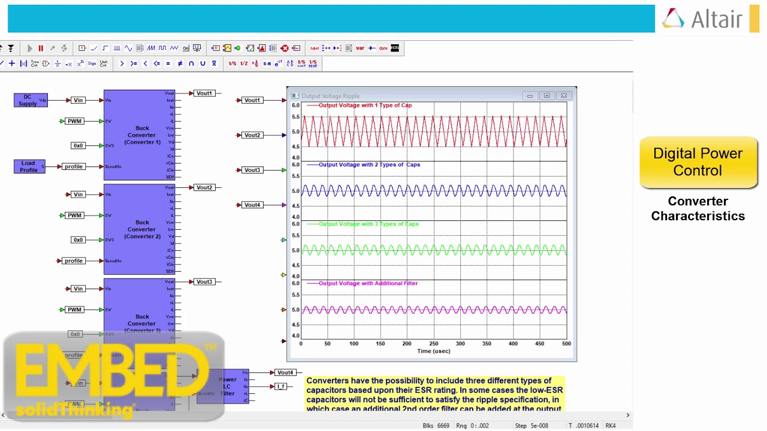This screenshot has height=431, width=767.
Task: Insert a ramp signal block
Action: [94, 48]
